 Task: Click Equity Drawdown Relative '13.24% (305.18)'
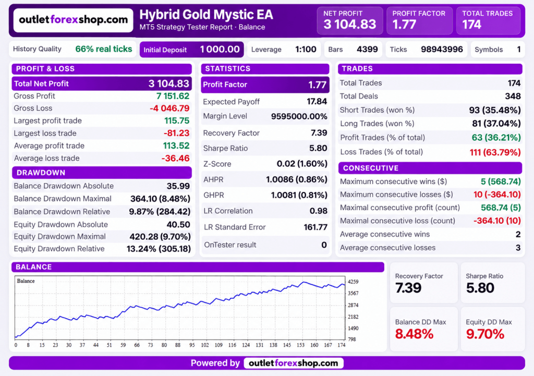pyautogui.click(x=159, y=249)
